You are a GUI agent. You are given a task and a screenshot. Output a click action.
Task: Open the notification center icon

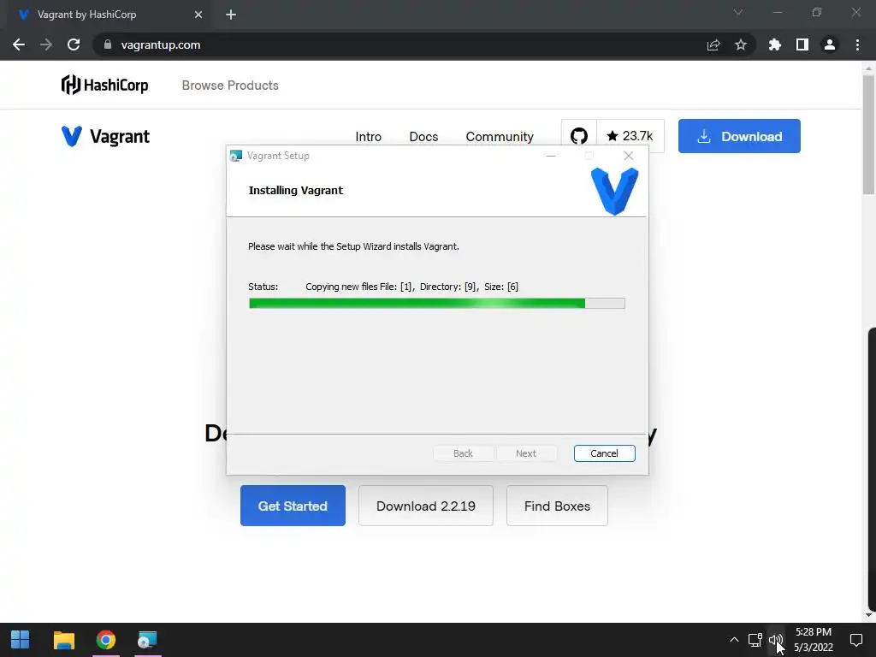point(855,640)
